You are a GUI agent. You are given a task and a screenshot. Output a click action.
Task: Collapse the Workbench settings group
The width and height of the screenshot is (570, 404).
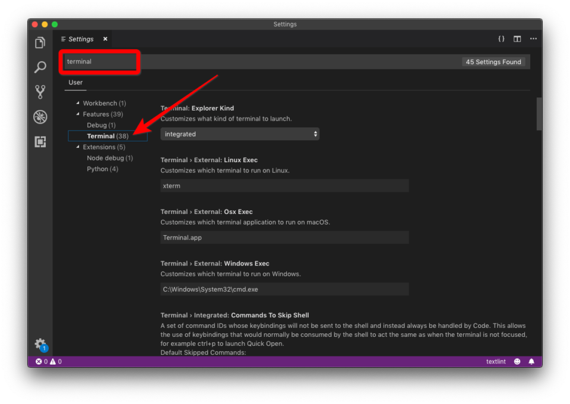tap(77, 103)
